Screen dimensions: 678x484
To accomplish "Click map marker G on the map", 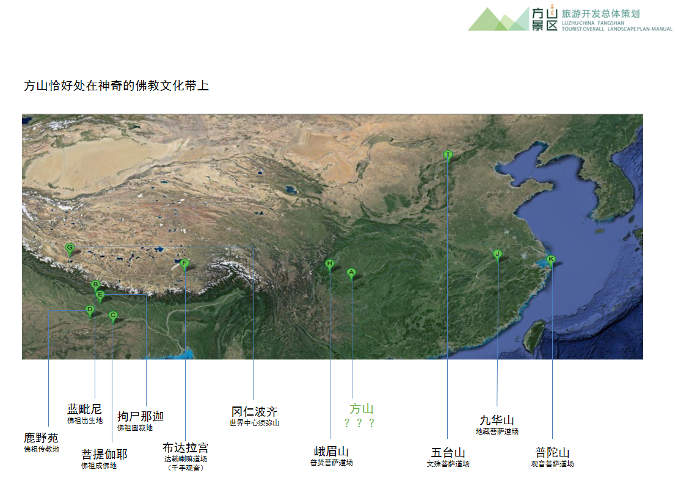I will point(70,248).
